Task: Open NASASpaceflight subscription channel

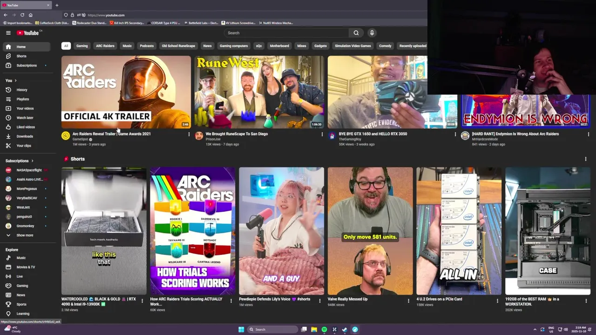Action: tap(26, 170)
